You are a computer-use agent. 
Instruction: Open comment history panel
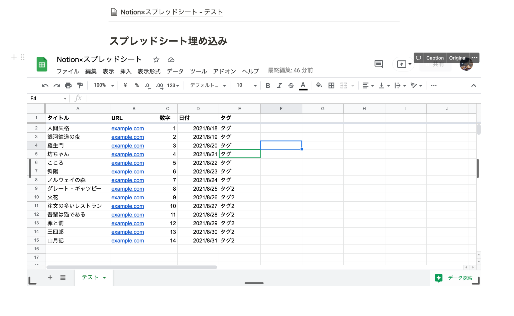378,64
